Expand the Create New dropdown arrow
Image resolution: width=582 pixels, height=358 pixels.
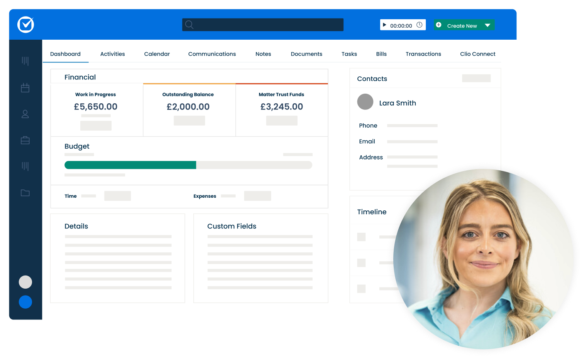[487, 25]
